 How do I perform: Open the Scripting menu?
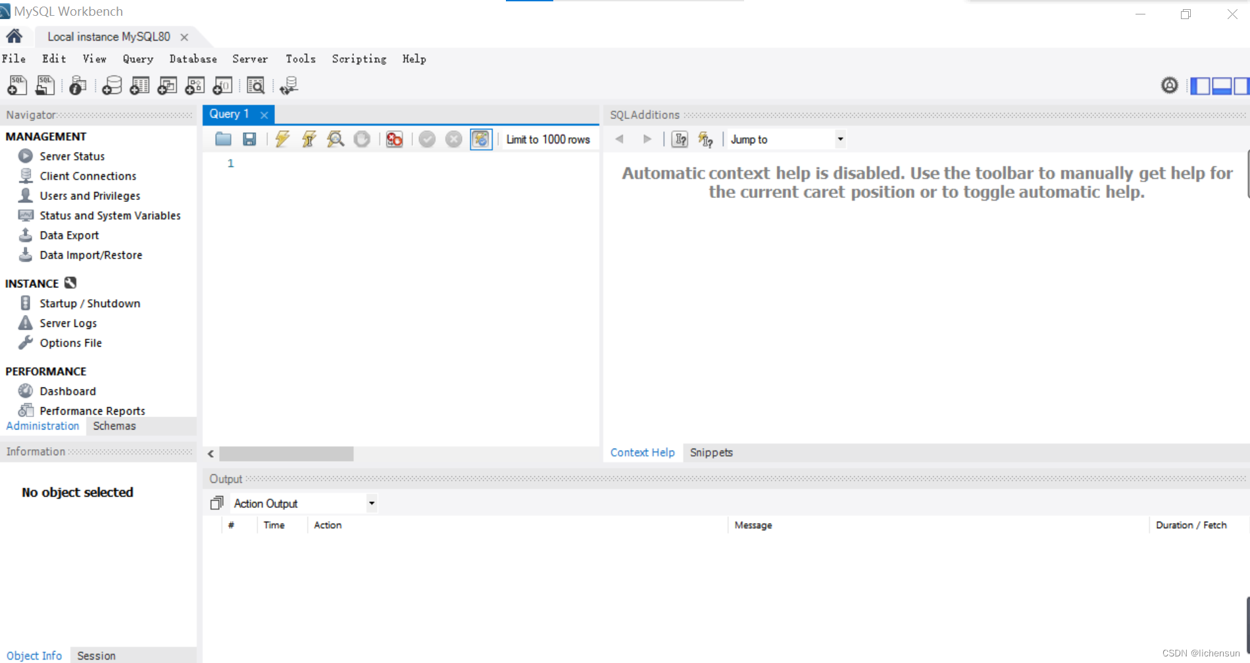click(x=359, y=59)
